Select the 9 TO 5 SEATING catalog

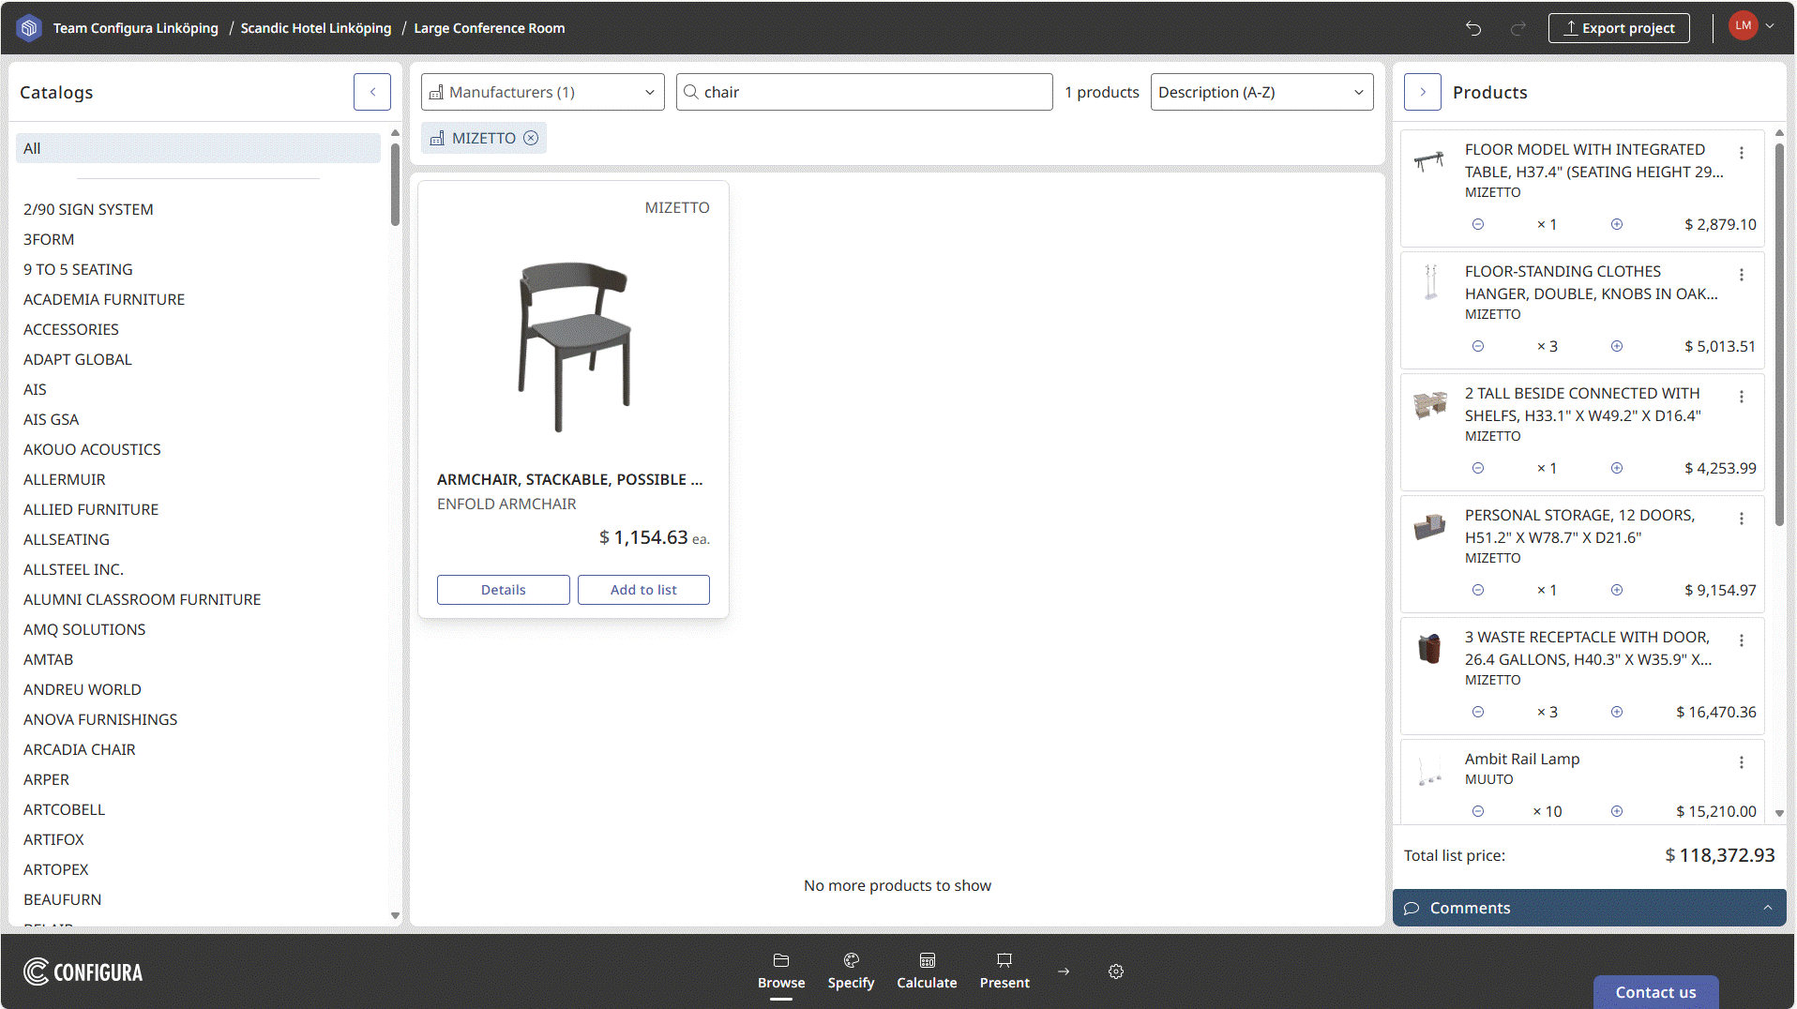click(x=78, y=269)
